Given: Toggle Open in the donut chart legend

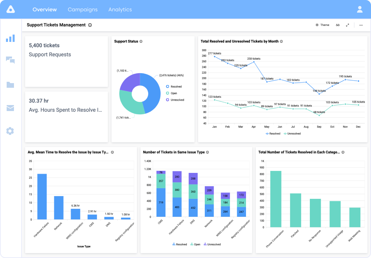Looking at the screenshot, I should (x=172, y=93).
